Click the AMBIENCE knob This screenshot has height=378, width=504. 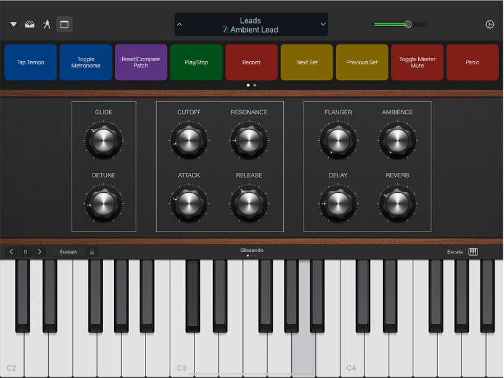[398, 140]
